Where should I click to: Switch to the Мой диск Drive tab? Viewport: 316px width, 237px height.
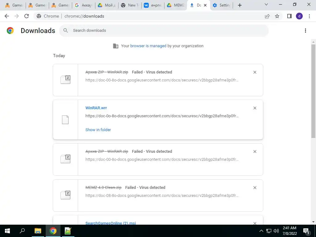click(106, 5)
